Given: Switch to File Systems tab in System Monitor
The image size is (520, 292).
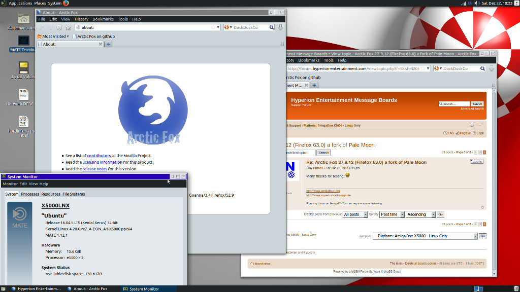Looking at the screenshot, I should 74,194.
